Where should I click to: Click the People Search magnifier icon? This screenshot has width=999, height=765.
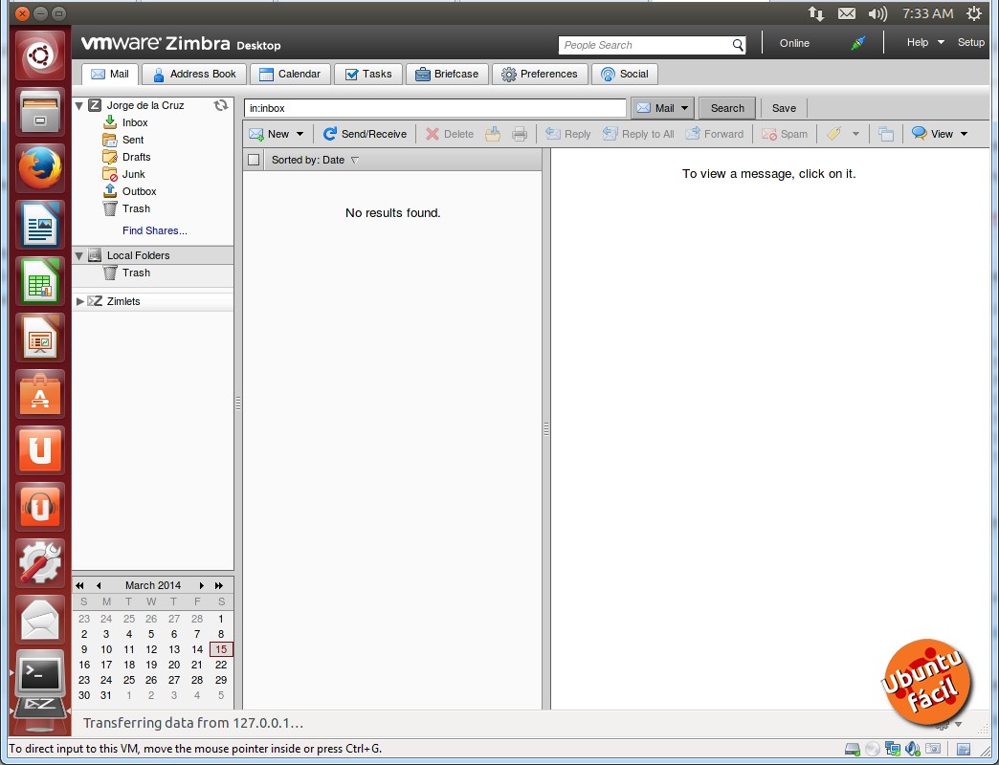tap(738, 45)
